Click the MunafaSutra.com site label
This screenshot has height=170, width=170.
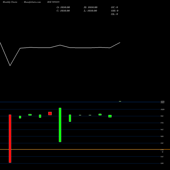tap(32, 2)
